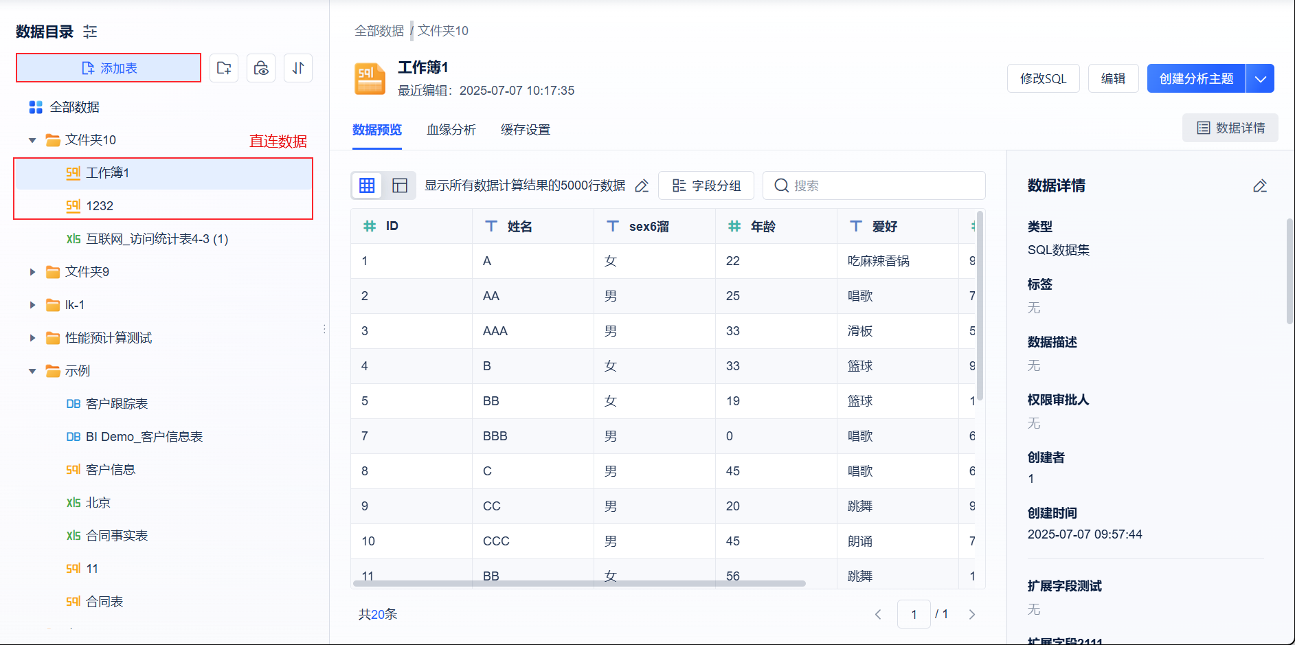The height and width of the screenshot is (645, 1295).
Task: Switch to the 血缘分析 tab
Action: point(451,130)
